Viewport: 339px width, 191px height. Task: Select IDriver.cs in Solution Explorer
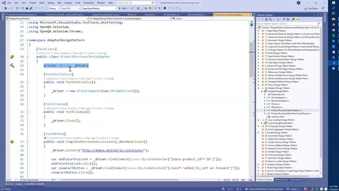[275, 104]
